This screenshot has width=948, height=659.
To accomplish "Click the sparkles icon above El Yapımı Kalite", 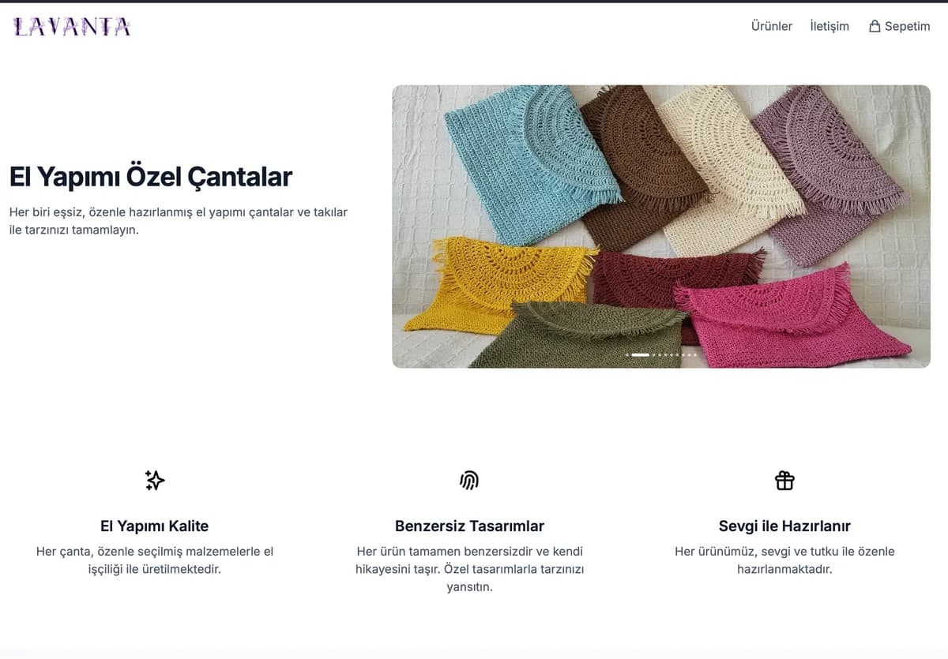I will [155, 480].
